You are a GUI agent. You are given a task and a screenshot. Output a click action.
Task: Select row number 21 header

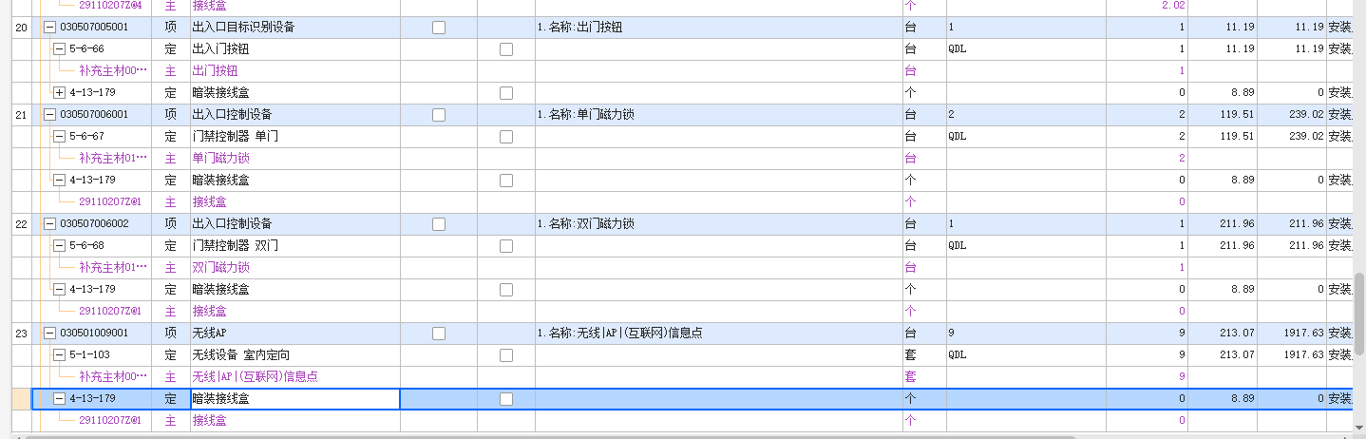tap(21, 114)
